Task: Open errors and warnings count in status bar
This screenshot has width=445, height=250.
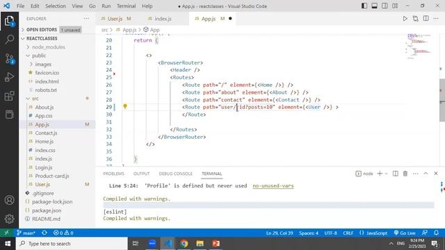Action: pos(63,233)
